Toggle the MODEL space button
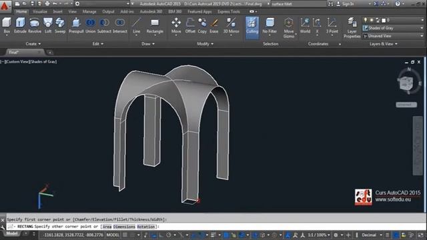 click(113, 235)
